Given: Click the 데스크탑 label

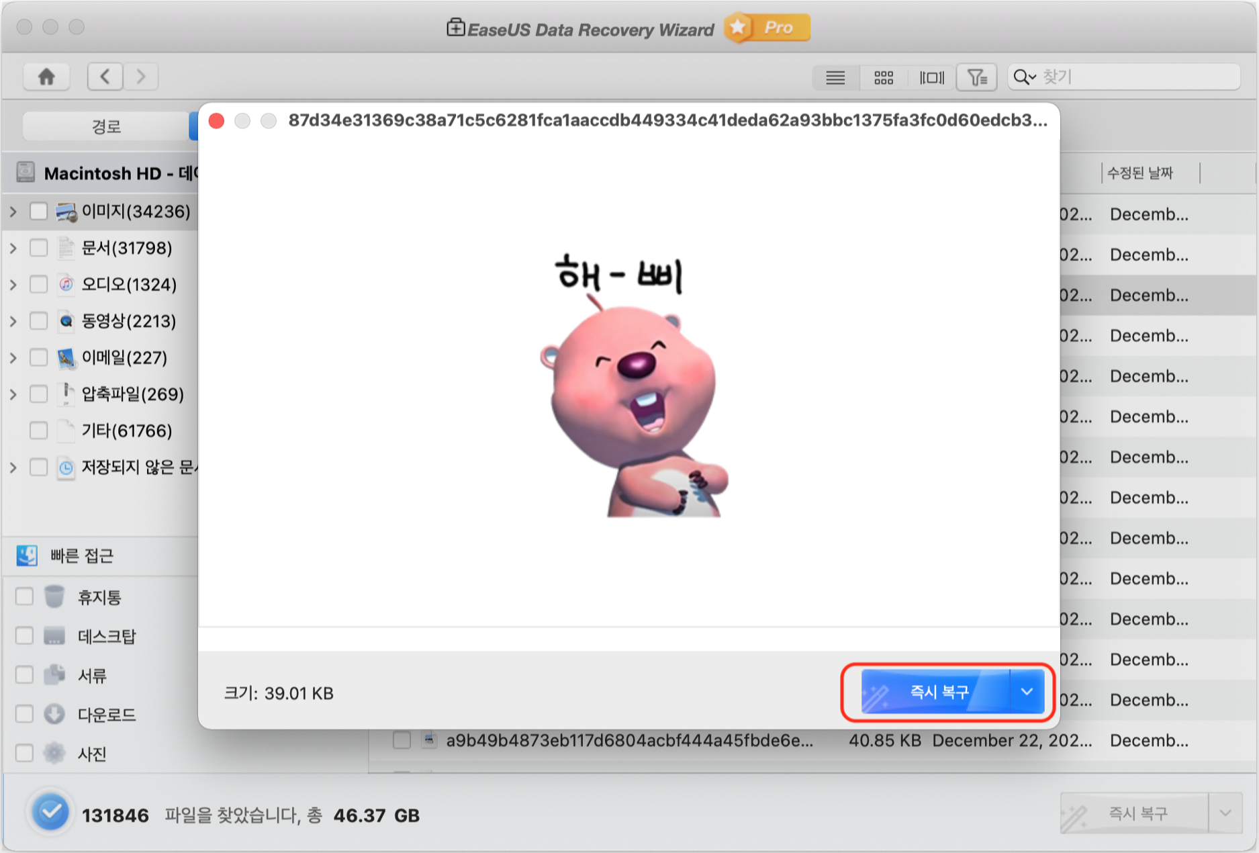Looking at the screenshot, I should pyautogui.click(x=107, y=636).
